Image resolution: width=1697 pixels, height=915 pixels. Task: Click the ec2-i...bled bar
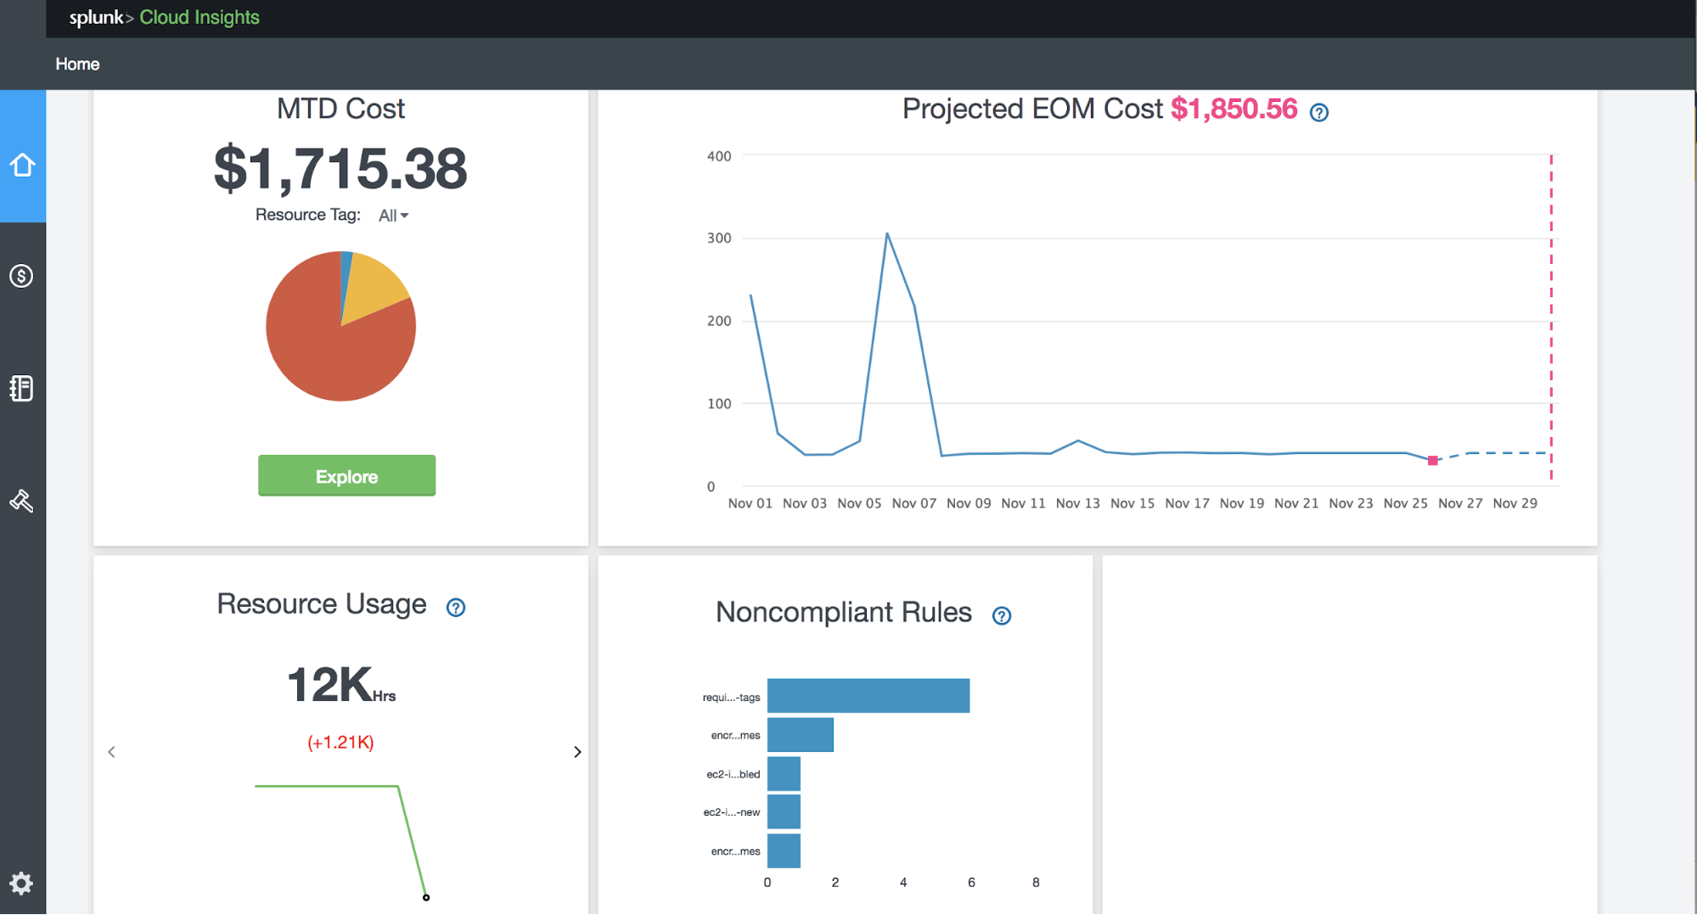coord(784,774)
